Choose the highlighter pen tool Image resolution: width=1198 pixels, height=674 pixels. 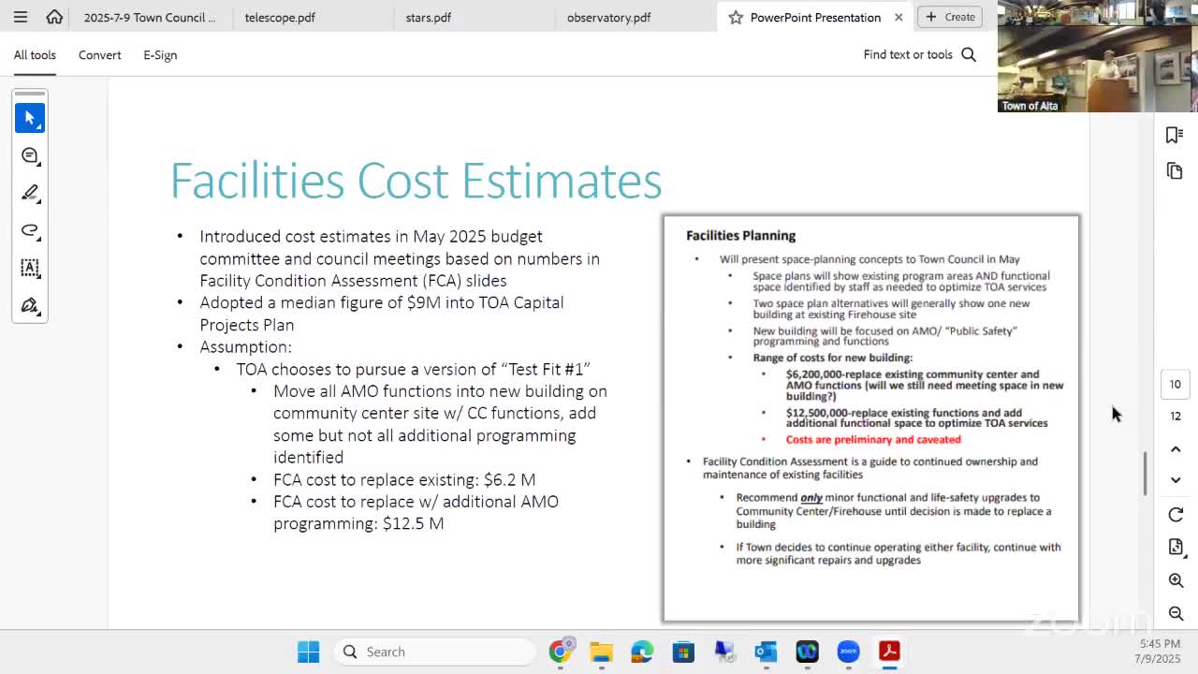click(30, 193)
